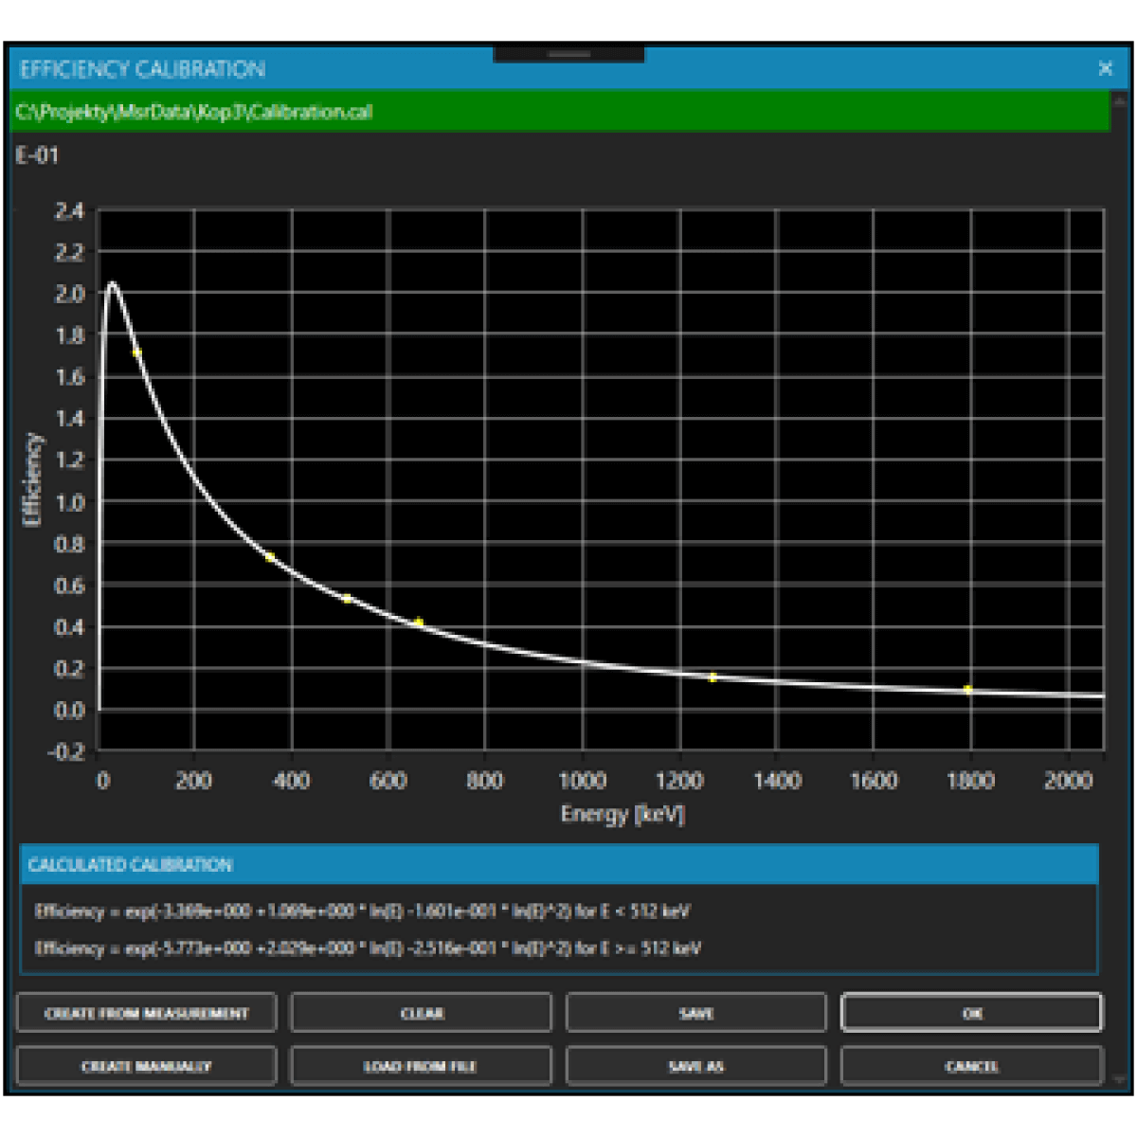Close the Efficiency Calibration window
The width and height of the screenshot is (1137, 1137).
(x=1105, y=68)
